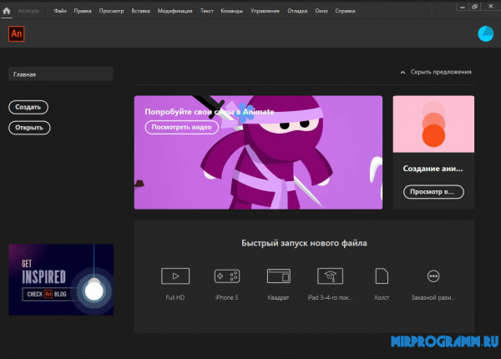Choose the Full HD preset icon
Image resolution: width=501 pixels, height=359 pixels.
tap(175, 276)
